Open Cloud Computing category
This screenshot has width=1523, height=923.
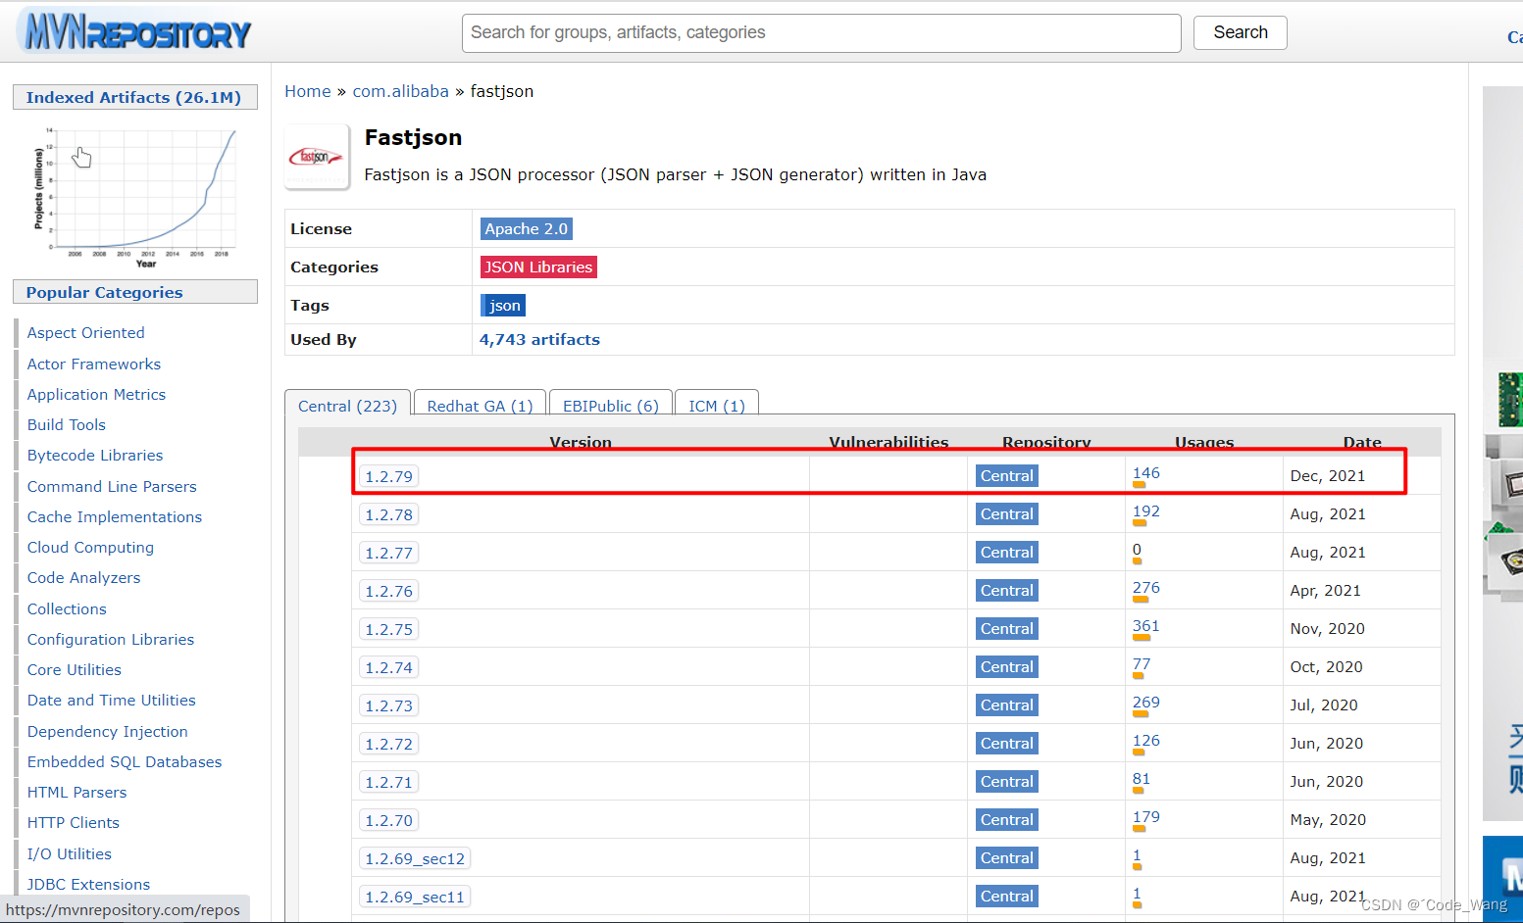(90, 547)
